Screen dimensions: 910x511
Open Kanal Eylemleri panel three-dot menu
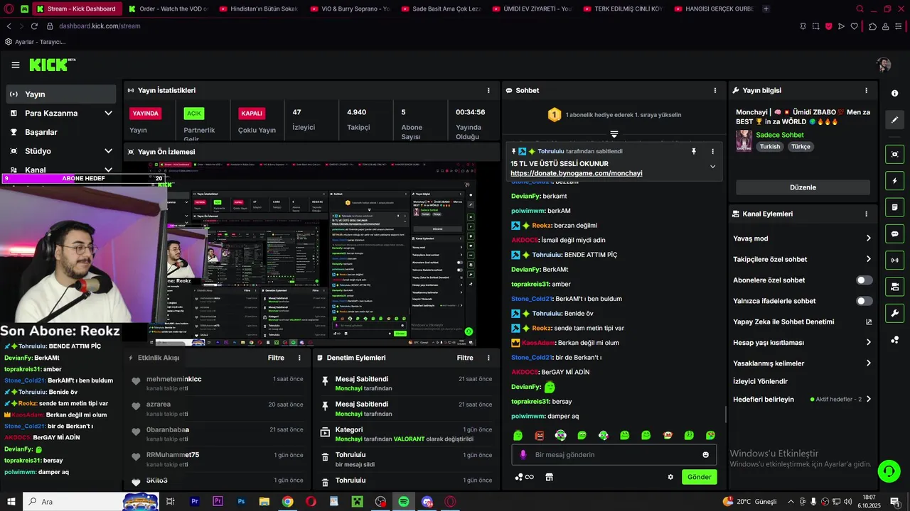(x=866, y=214)
